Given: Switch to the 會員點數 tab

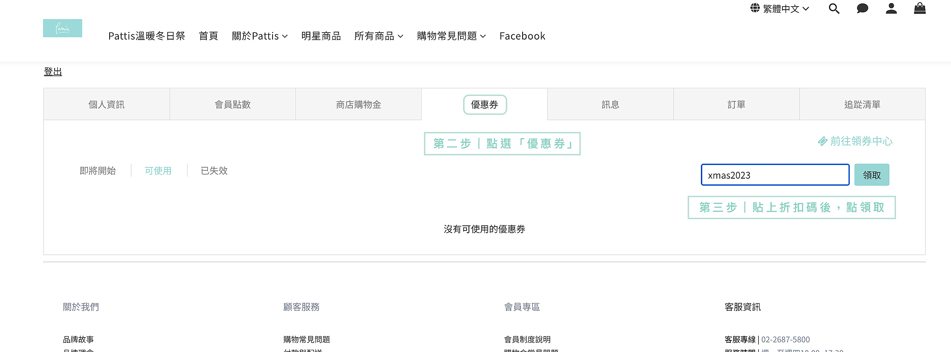Looking at the screenshot, I should click(232, 104).
